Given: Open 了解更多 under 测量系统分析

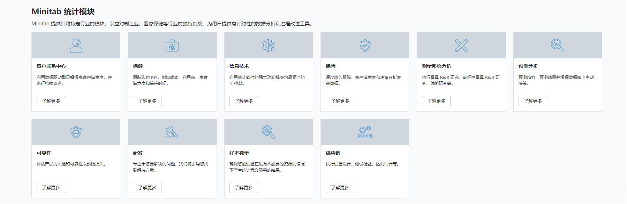Looking at the screenshot, I should (x=436, y=101).
